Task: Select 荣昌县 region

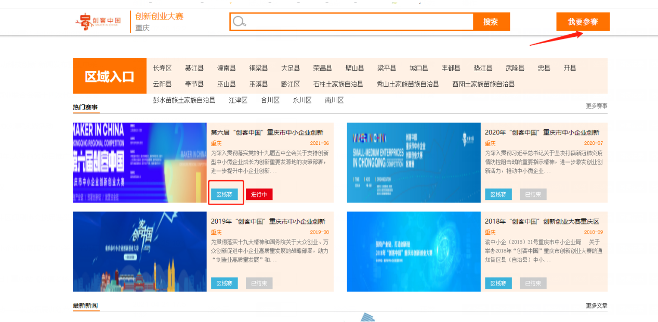Action: 323,68
